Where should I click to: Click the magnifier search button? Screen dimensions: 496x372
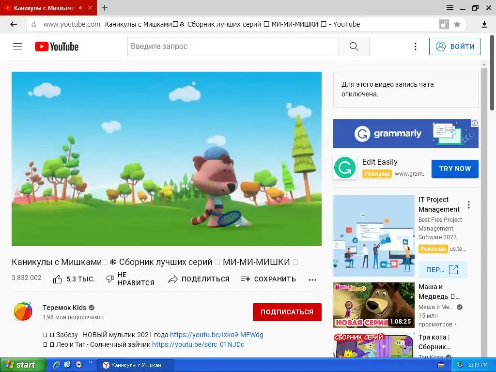click(x=354, y=46)
